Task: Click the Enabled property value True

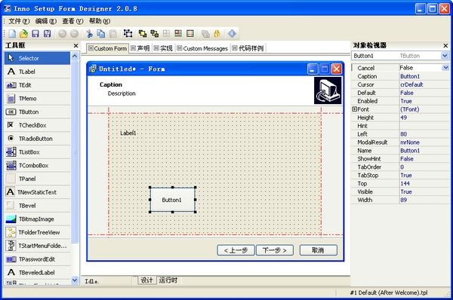Action: pos(424,101)
